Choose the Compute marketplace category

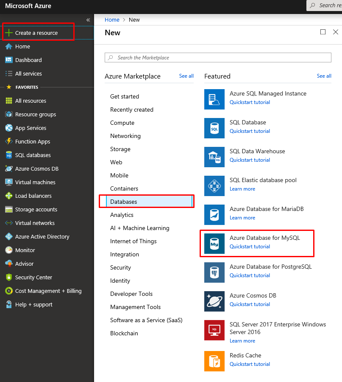tap(122, 123)
